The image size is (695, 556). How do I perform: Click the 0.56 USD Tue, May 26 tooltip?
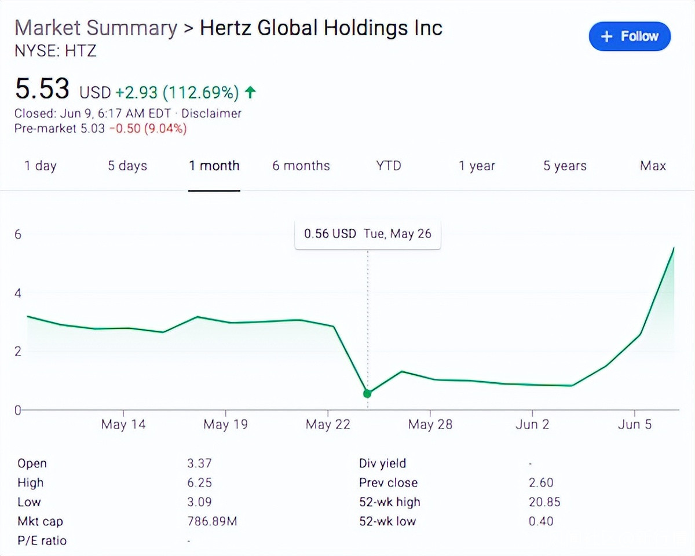[x=368, y=234]
